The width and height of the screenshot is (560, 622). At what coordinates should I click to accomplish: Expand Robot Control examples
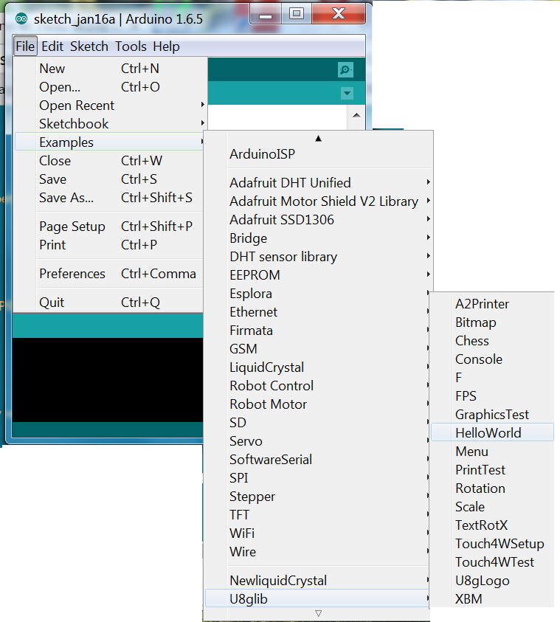(317, 386)
